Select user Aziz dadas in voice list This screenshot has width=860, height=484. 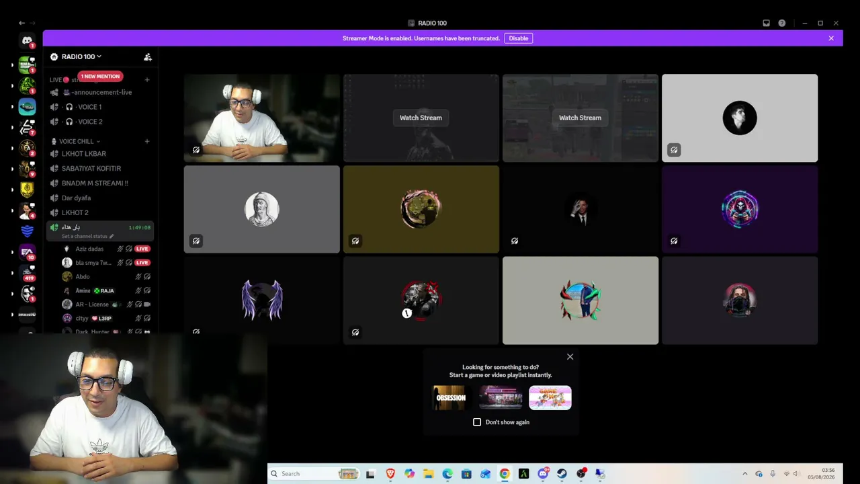(106, 249)
